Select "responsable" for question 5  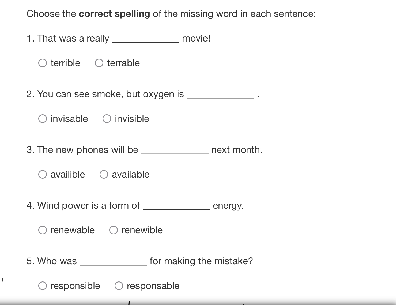119,286
